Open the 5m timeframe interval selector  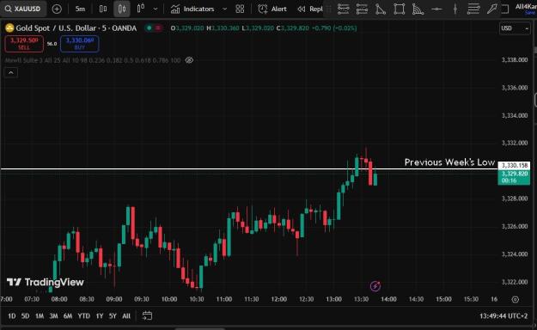80,9
